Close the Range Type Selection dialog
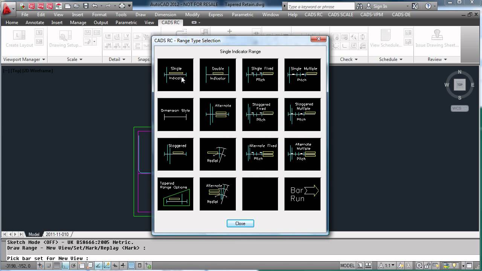Screen dimensions: 482x271 coord(240,224)
